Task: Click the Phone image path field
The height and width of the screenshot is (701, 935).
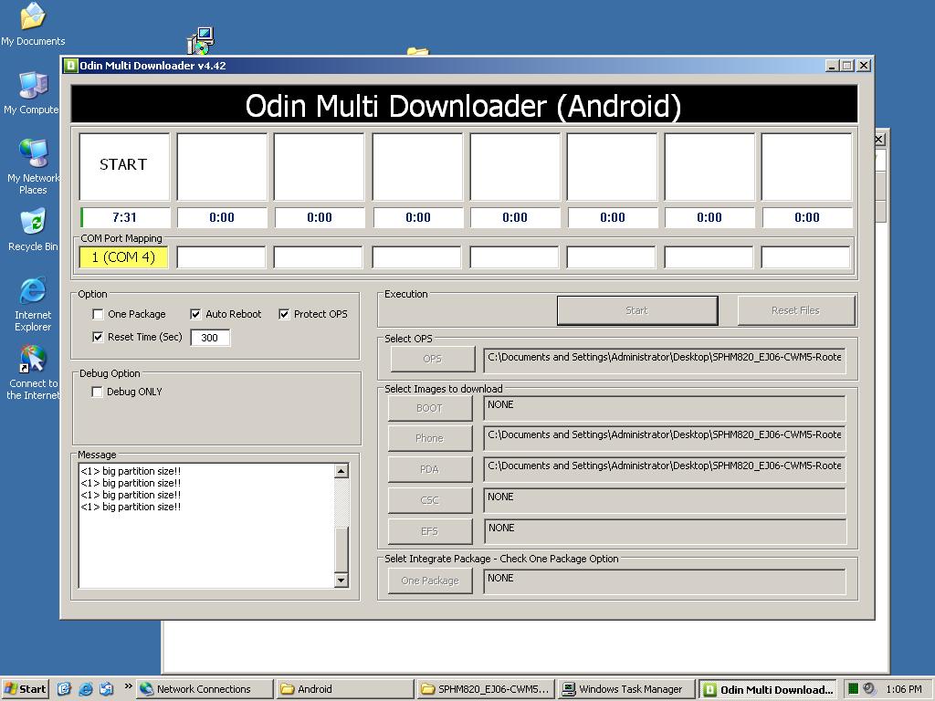Action: (x=665, y=438)
